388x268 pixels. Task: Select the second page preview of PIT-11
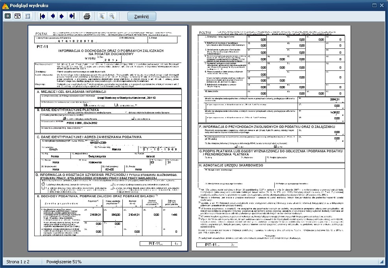coord(271,138)
